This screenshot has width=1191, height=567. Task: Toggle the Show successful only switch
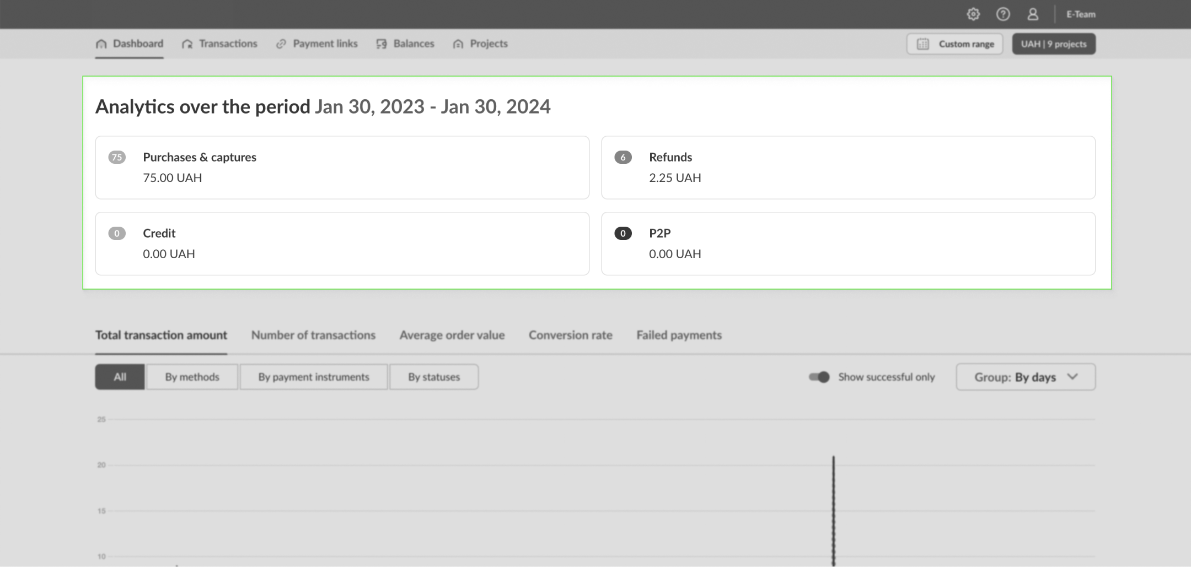pyautogui.click(x=819, y=377)
